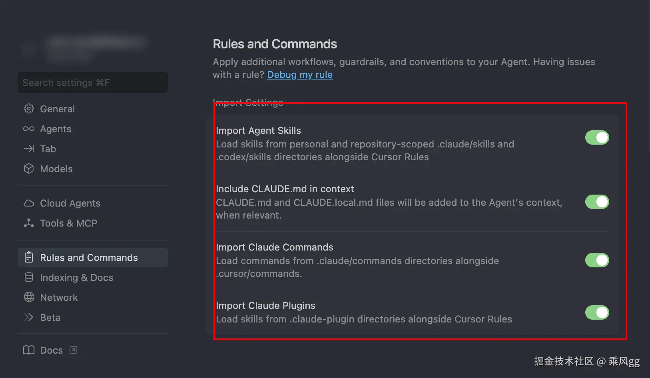This screenshot has width=650, height=378.
Task: Click the Network globe icon
Action: click(29, 297)
